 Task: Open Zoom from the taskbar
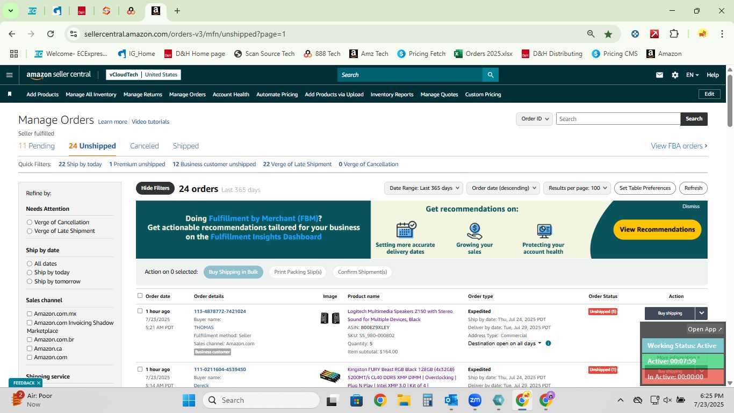[x=475, y=400]
